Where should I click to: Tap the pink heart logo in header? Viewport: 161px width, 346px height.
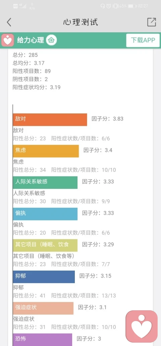tap(8, 40)
